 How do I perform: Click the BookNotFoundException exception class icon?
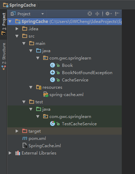pyautogui.click(x=53, y=73)
